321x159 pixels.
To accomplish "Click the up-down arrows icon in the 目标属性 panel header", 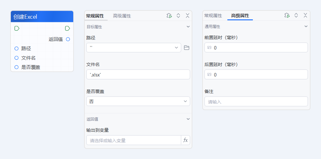I will [178, 16].
